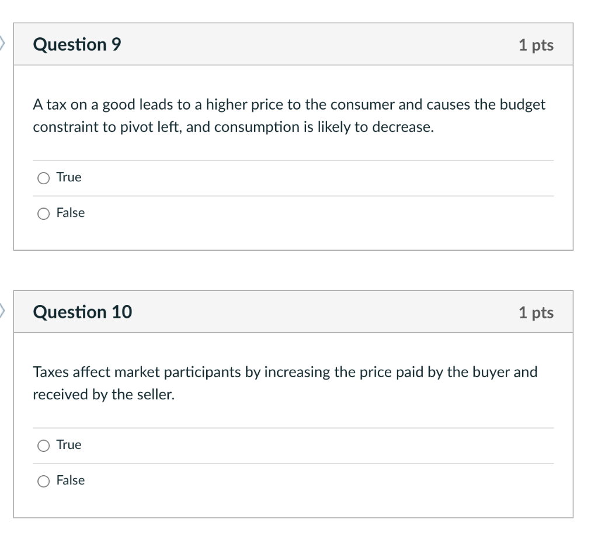
Task: Select True for Question 9
Action: [x=43, y=178]
